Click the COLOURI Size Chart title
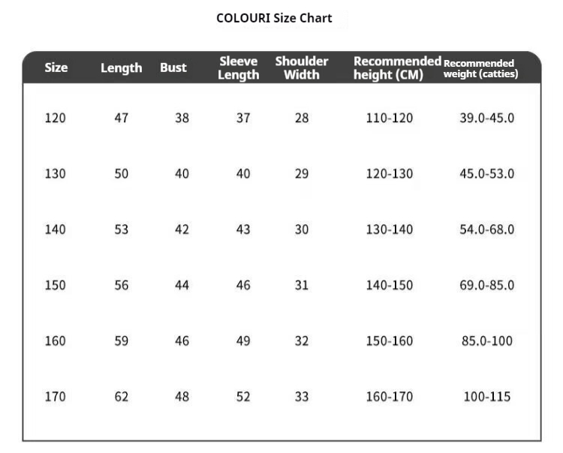The height and width of the screenshot is (453, 563). [x=274, y=18]
